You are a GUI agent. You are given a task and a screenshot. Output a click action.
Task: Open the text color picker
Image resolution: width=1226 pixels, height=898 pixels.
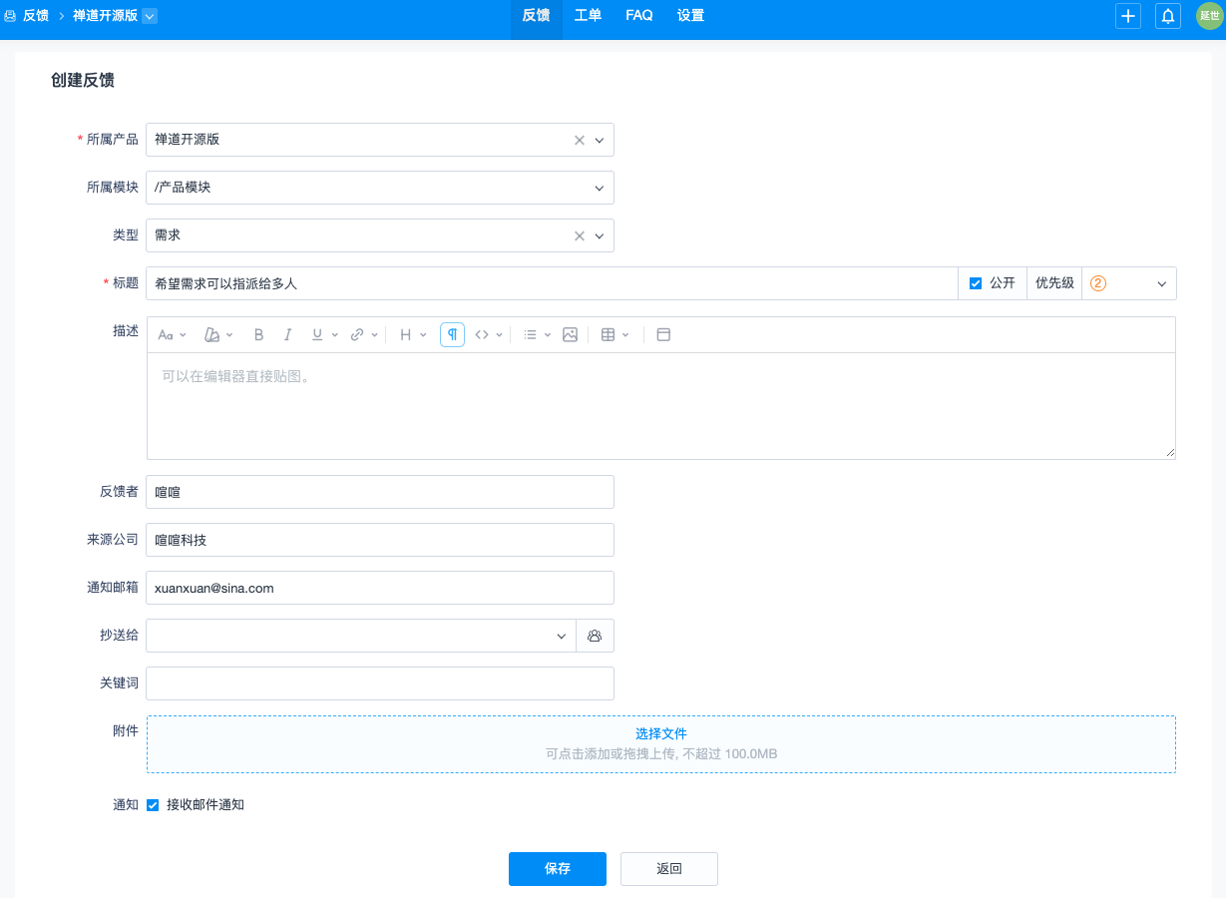218,335
